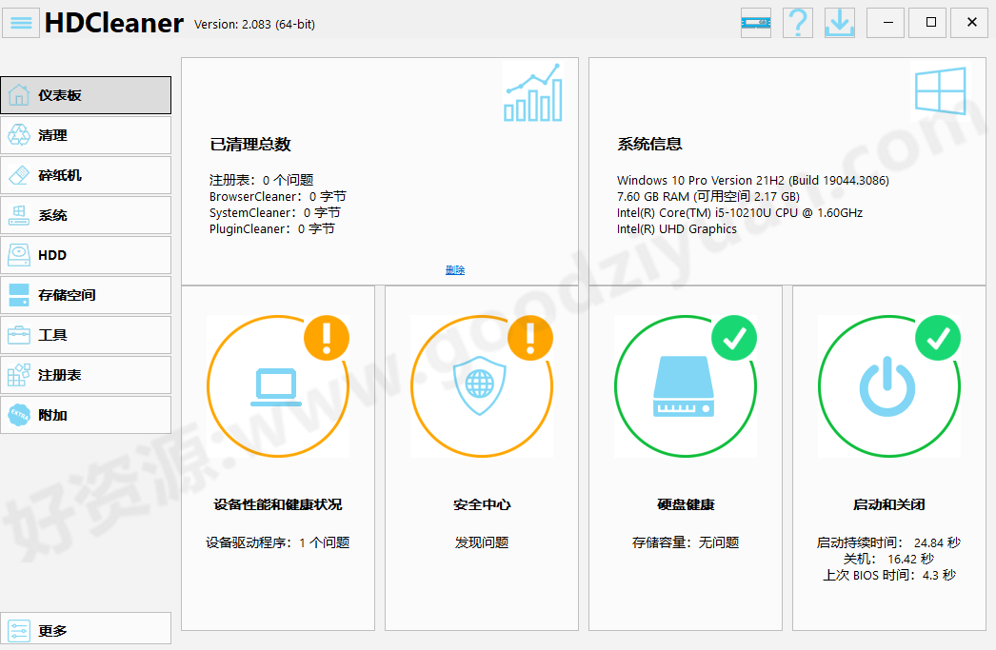Screen dimensions: 996x650
Task: Click the 删除 link under cleaned totals
Action: (x=455, y=269)
